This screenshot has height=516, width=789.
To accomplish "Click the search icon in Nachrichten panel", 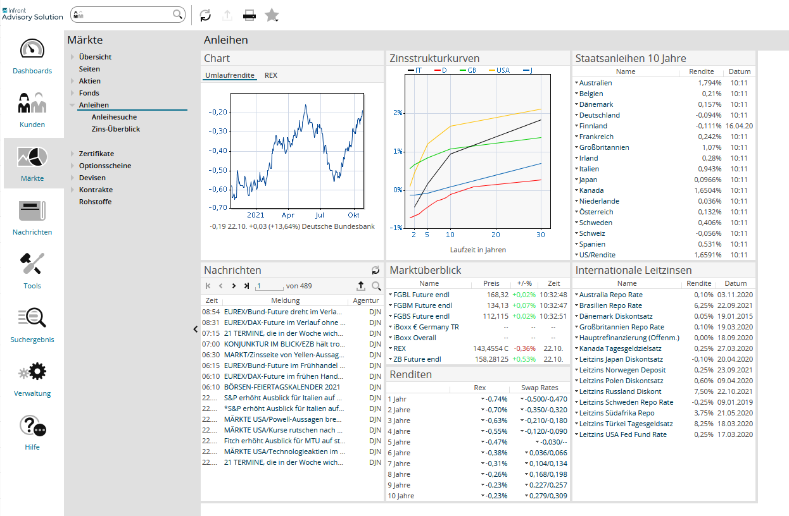I will coord(376,286).
